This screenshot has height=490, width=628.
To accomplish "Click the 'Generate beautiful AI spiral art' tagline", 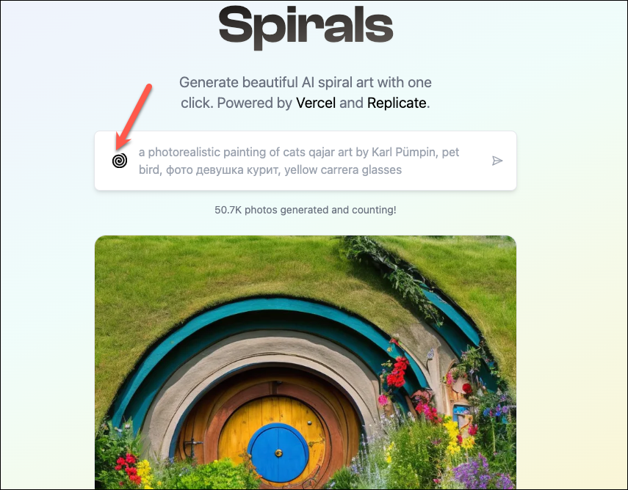I will (306, 92).
